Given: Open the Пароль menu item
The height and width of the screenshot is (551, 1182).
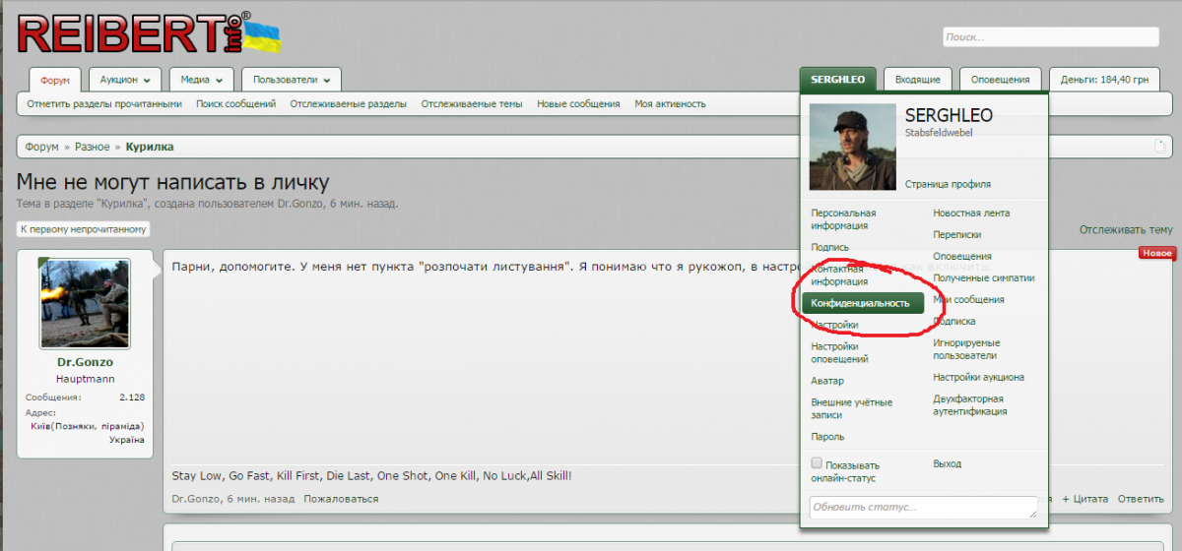Looking at the screenshot, I should 827,437.
